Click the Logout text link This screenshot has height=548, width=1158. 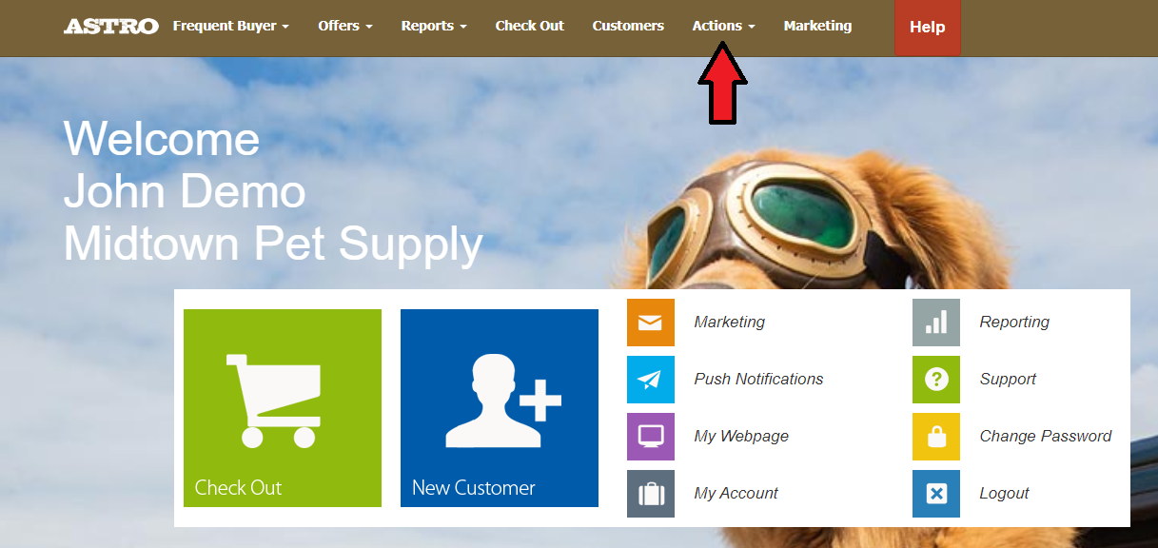tap(1005, 494)
